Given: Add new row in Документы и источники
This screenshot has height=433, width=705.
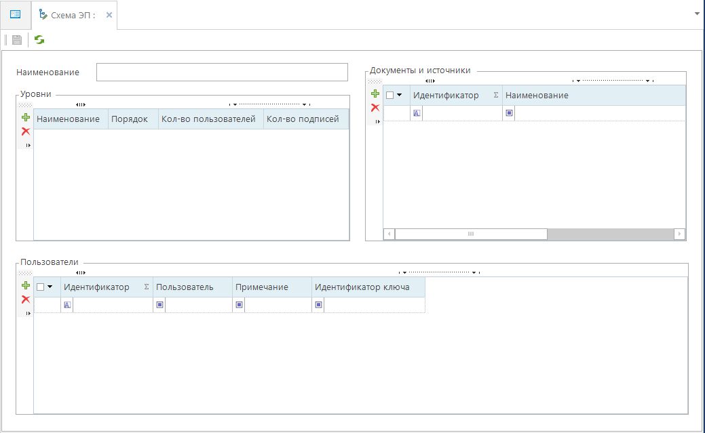Looking at the screenshot, I should pos(375,94).
